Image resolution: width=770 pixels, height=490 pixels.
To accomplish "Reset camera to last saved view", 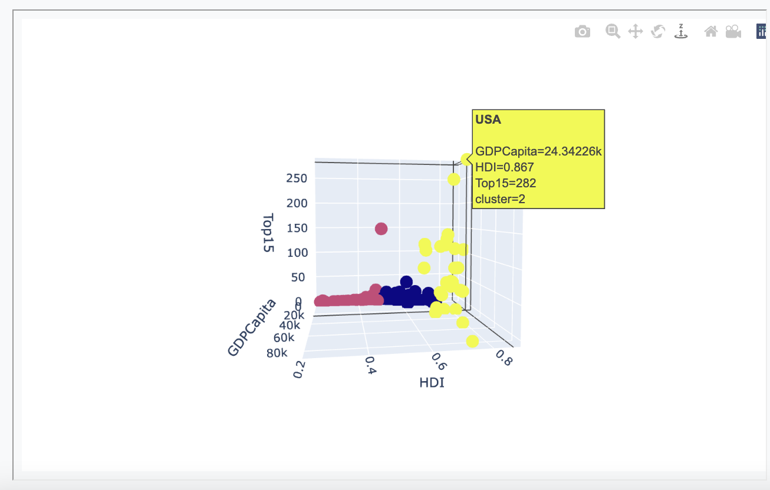I will tap(733, 31).
